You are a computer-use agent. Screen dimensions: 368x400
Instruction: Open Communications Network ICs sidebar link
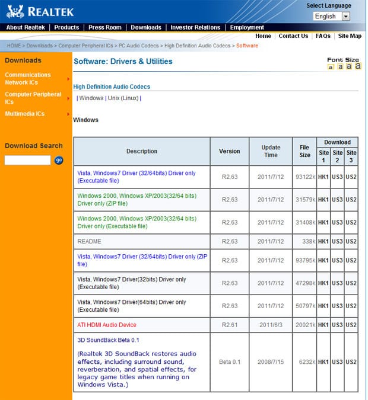pyautogui.click(x=28, y=79)
